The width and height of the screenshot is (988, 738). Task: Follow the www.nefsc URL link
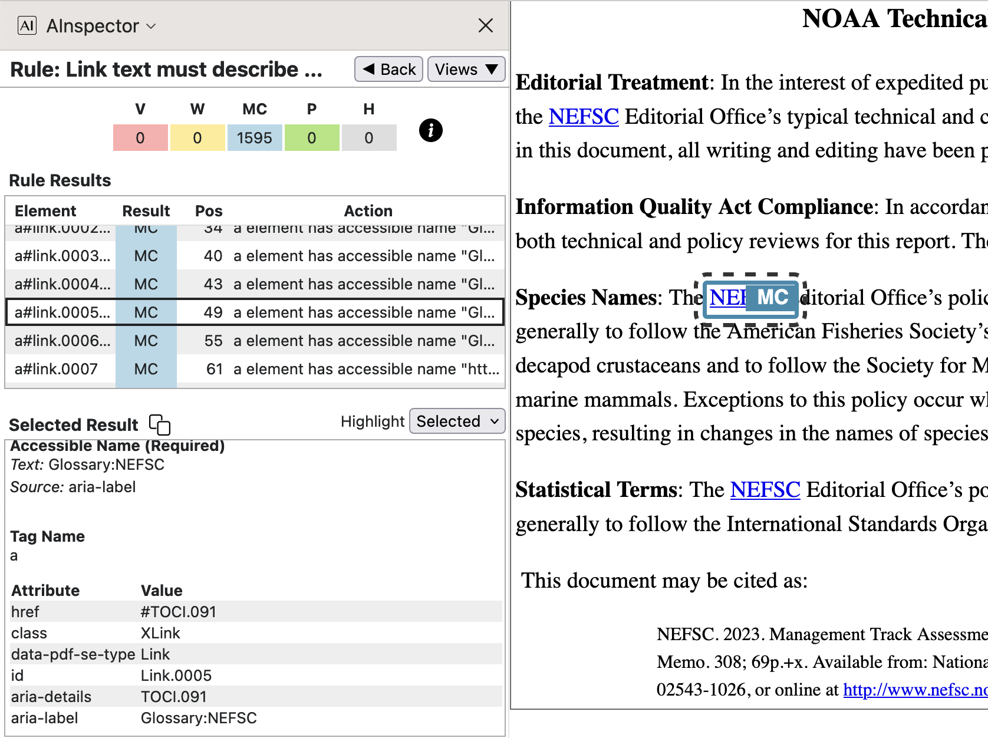coord(915,690)
